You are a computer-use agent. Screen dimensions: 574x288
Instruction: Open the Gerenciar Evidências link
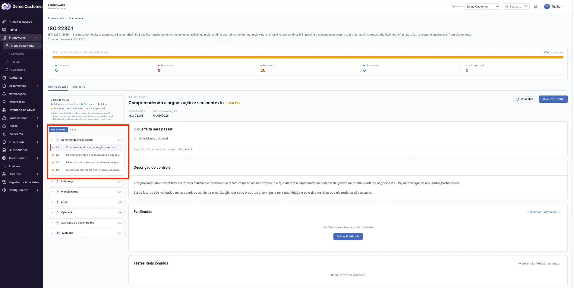tap(544, 212)
